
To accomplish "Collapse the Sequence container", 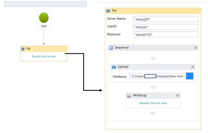I will click(195, 48).
